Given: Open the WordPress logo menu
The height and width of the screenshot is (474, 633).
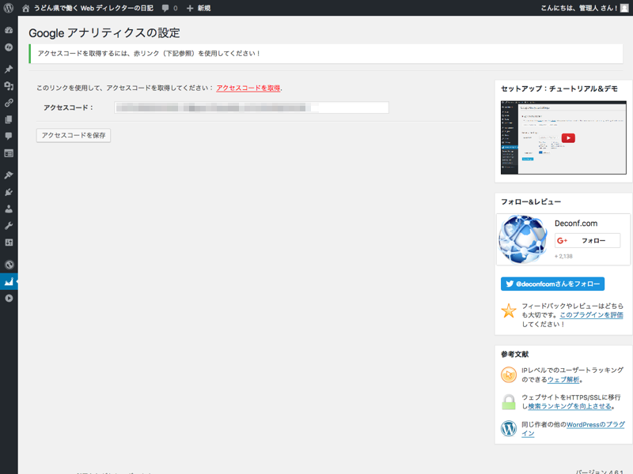Looking at the screenshot, I should 9,8.
